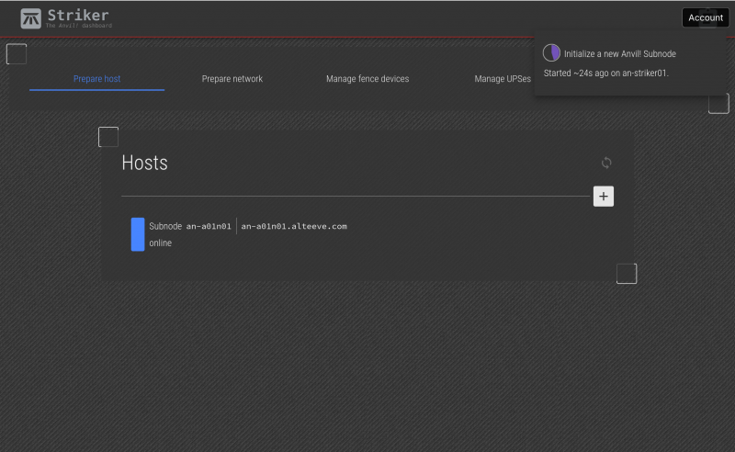Click corner square below the job notification
The image size is (735, 452).
[718, 103]
